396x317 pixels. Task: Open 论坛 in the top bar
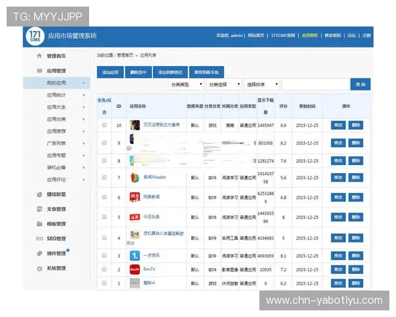pyautogui.click(x=352, y=36)
